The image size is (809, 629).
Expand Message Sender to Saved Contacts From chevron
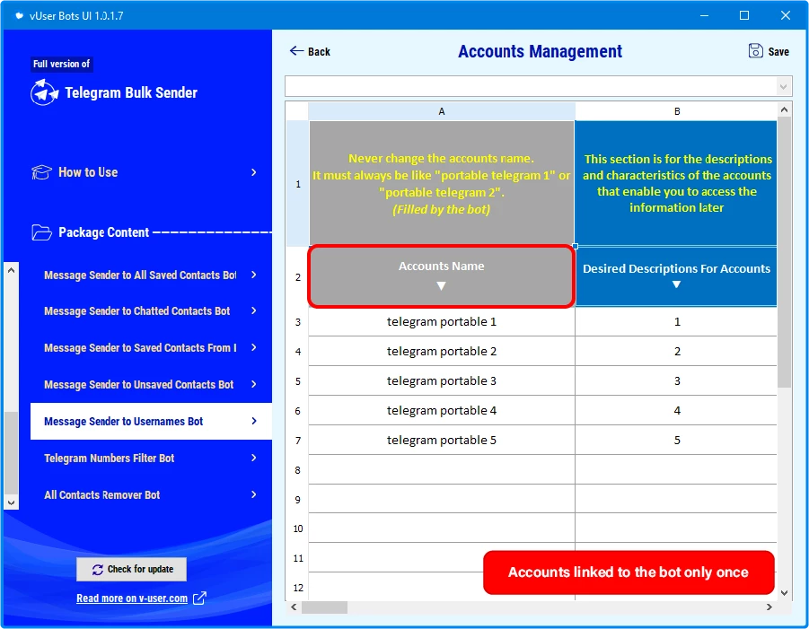pyautogui.click(x=254, y=347)
